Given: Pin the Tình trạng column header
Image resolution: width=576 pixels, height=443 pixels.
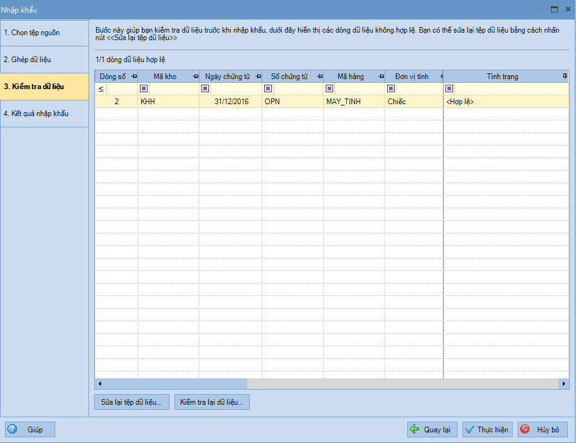Looking at the screenshot, I should pos(565,77).
